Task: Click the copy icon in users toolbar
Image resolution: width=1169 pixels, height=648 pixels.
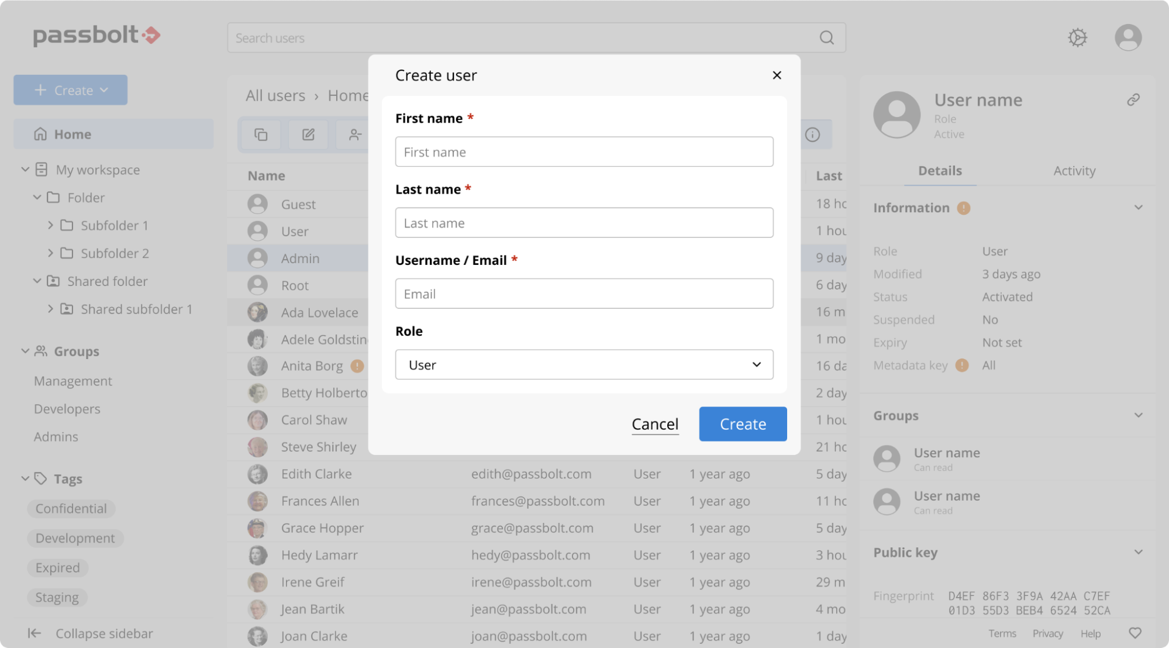Action: [261, 135]
